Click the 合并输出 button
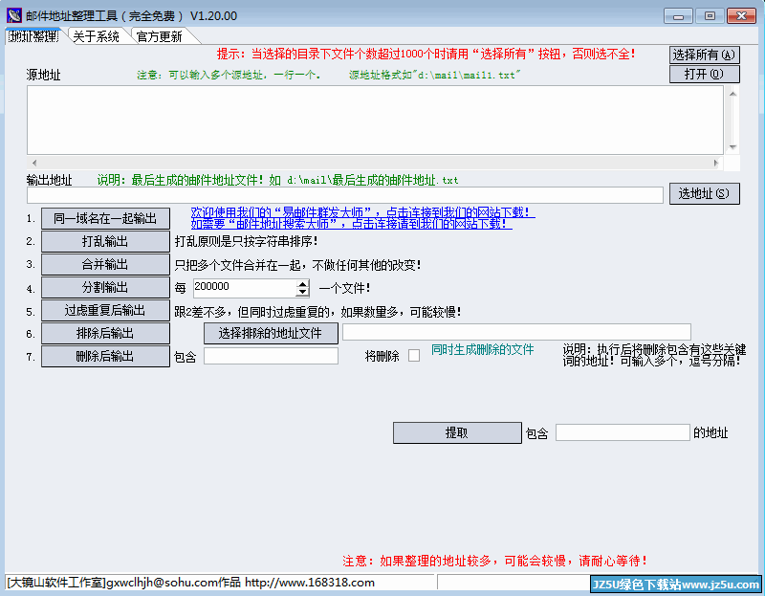The height and width of the screenshot is (596, 765). (105, 265)
